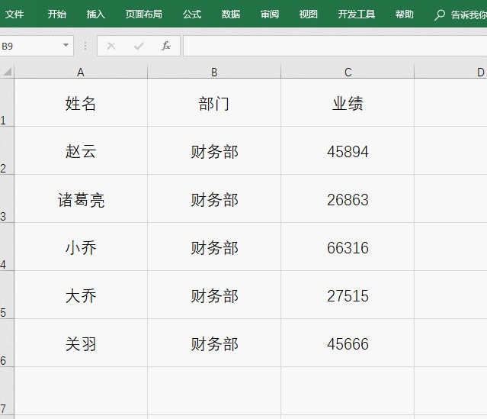Image resolution: width=487 pixels, height=419 pixels.
Task: Click the 业绩 header cell
Action: tap(348, 102)
